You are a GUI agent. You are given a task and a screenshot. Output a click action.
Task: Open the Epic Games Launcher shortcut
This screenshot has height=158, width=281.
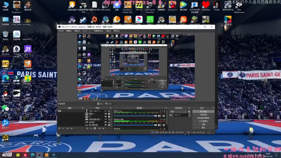point(150,7)
